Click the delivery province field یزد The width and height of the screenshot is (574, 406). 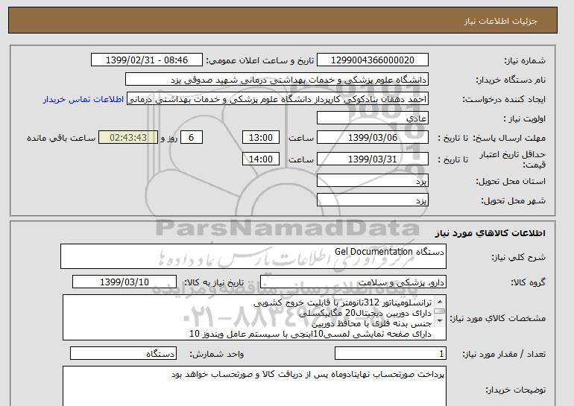pyautogui.click(x=372, y=181)
